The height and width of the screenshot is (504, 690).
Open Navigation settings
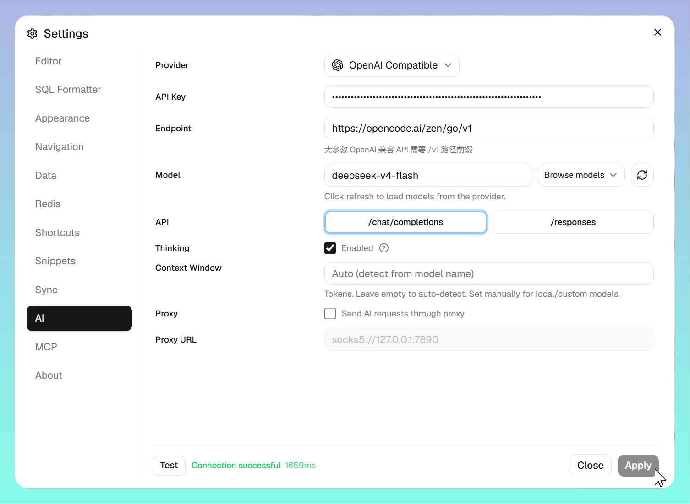(x=79, y=147)
